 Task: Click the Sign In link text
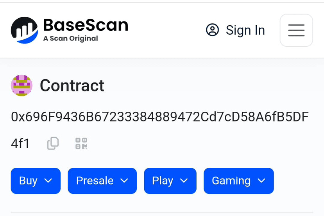[245, 30]
